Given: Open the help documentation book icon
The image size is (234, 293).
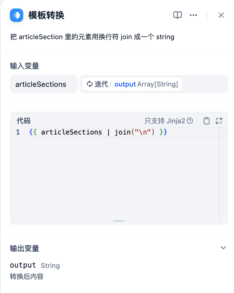Looking at the screenshot, I should [x=178, y=15].
